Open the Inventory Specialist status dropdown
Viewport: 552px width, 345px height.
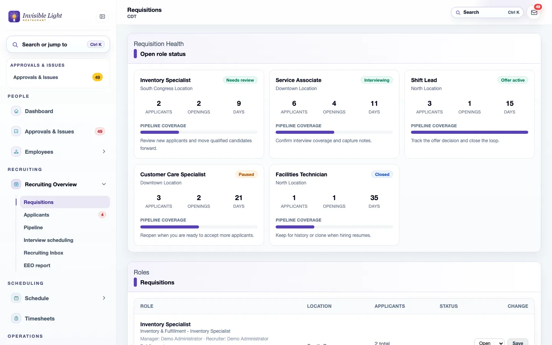489,343
